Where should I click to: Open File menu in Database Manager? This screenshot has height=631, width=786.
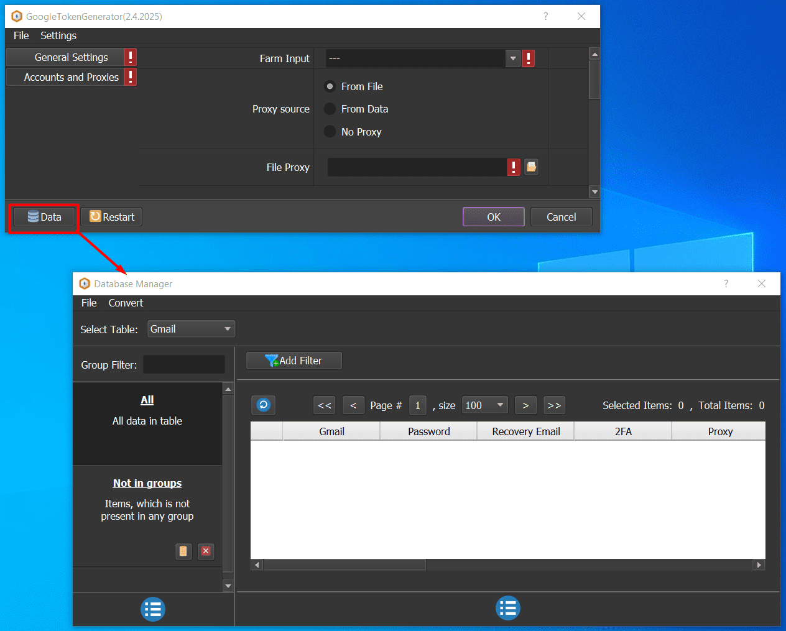coord(89,303)
